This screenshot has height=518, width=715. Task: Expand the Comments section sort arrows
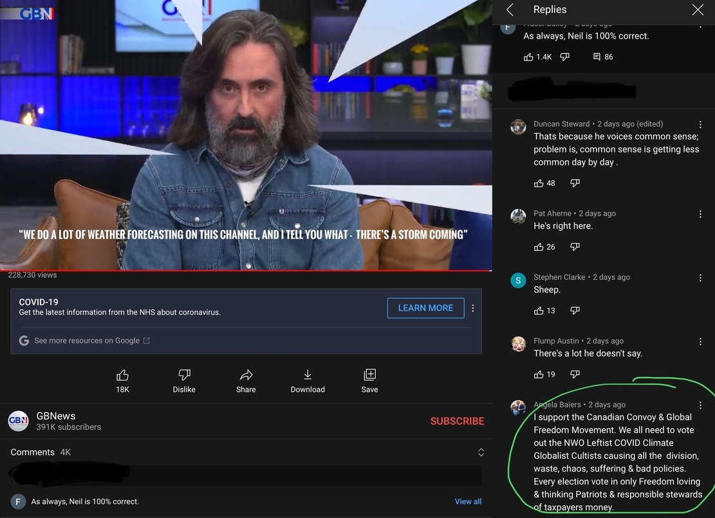[x=481, y=452]
